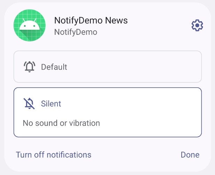Click the channel header row
The width and height of the screenshot is (215, 175).
(x=107, y=25)
